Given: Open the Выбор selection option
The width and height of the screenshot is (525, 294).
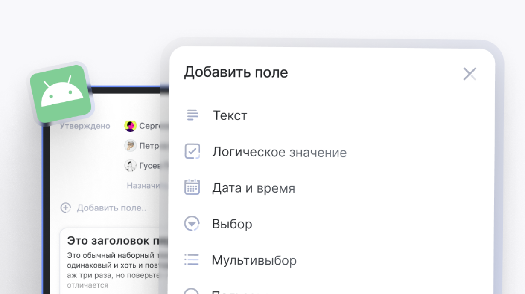Looking at the screenshot, I should [232, 223].
